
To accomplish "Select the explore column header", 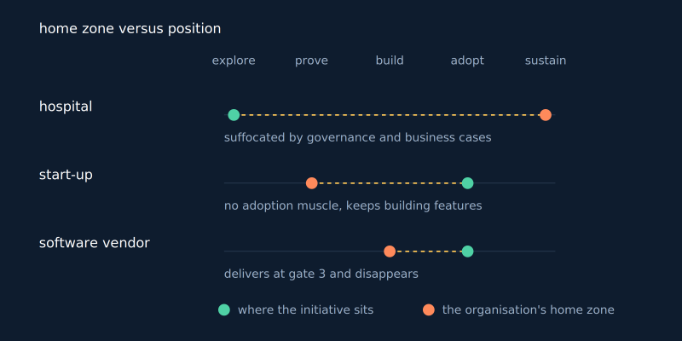I will pyautogui.click(x=234, y=61).
